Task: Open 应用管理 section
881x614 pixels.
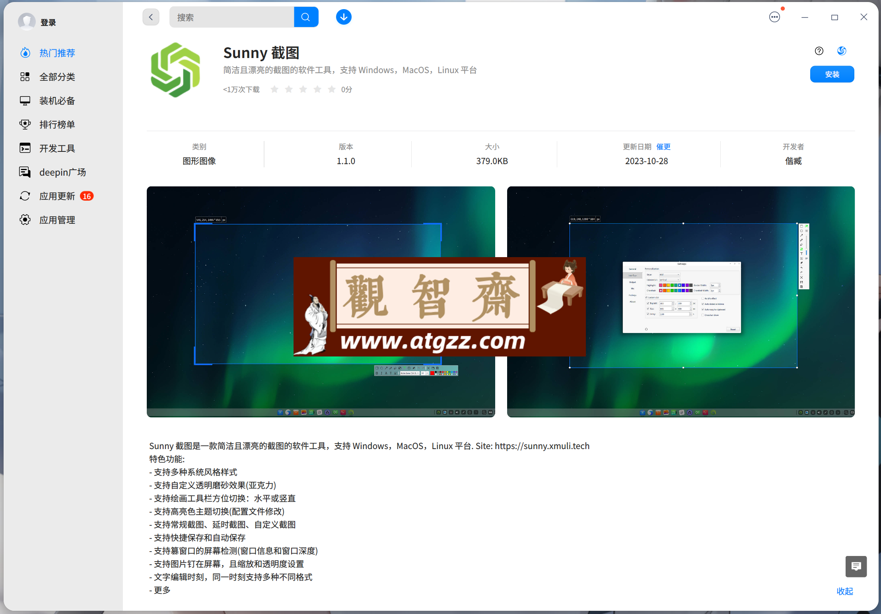Action: [x=57, y=220]
